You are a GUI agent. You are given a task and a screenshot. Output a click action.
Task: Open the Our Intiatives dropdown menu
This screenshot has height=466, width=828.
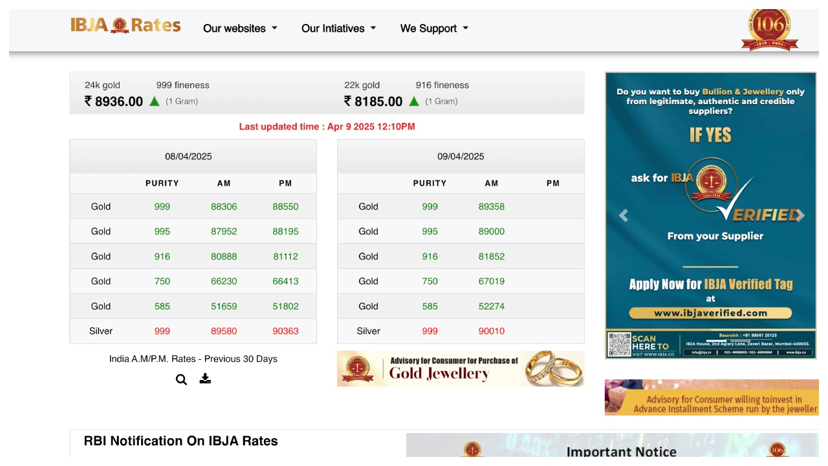tap(338, 28)
